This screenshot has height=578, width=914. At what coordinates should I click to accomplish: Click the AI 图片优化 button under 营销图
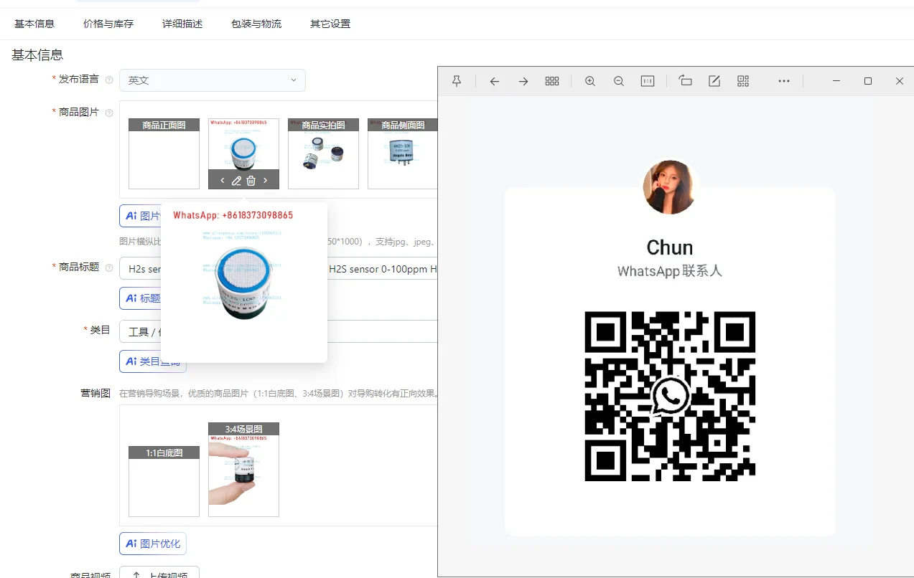(x=153, y=544)
